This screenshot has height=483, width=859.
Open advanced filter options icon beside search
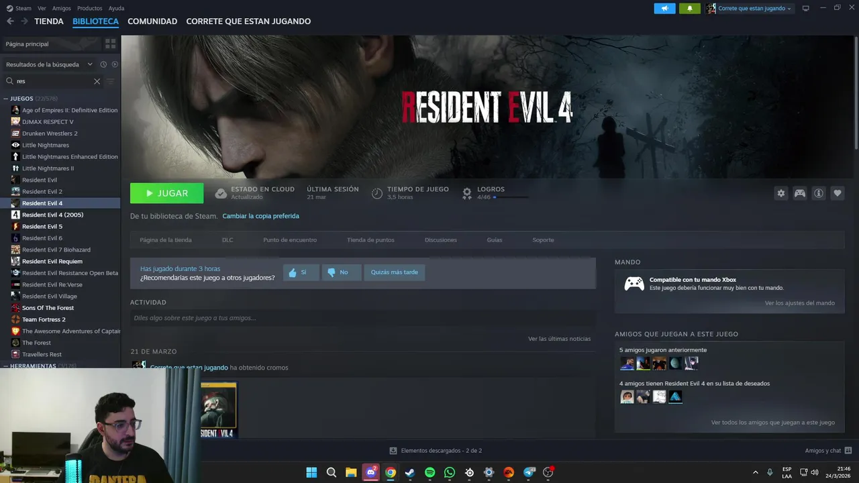click(x=111, y=81)
